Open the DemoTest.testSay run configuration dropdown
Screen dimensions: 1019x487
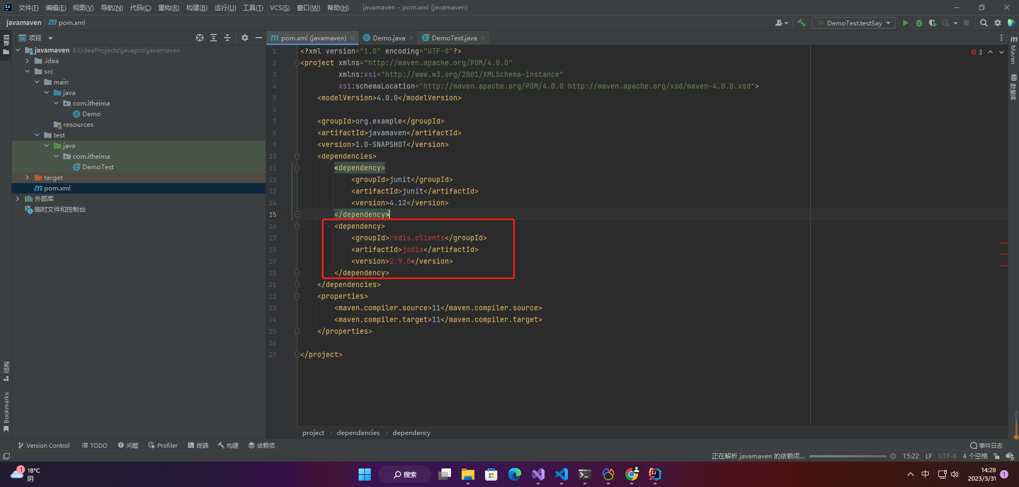[854, 23]
